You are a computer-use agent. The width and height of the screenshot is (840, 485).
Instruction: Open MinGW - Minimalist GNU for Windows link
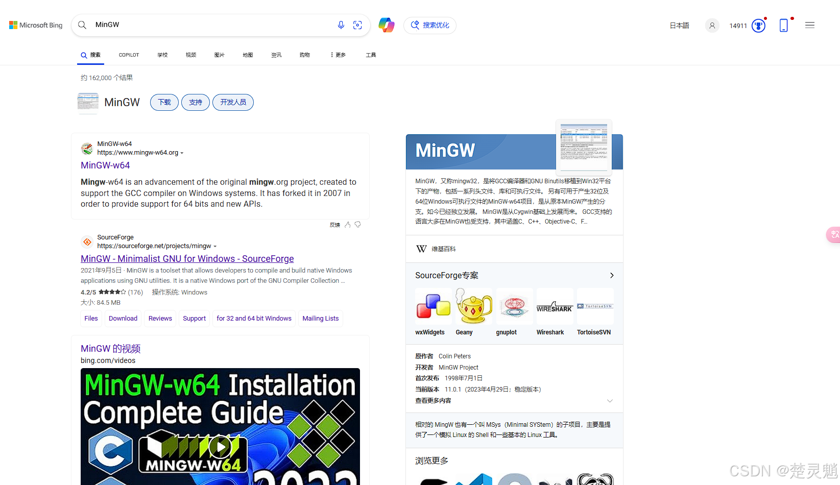187,259
